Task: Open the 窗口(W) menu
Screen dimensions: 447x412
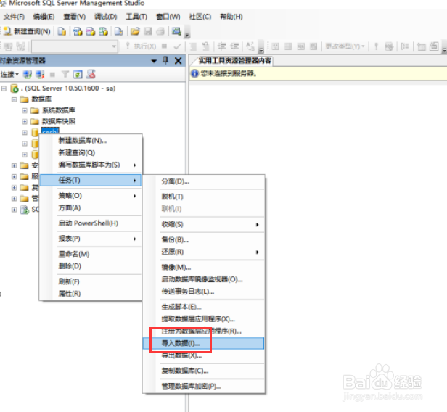Action: 168,17
